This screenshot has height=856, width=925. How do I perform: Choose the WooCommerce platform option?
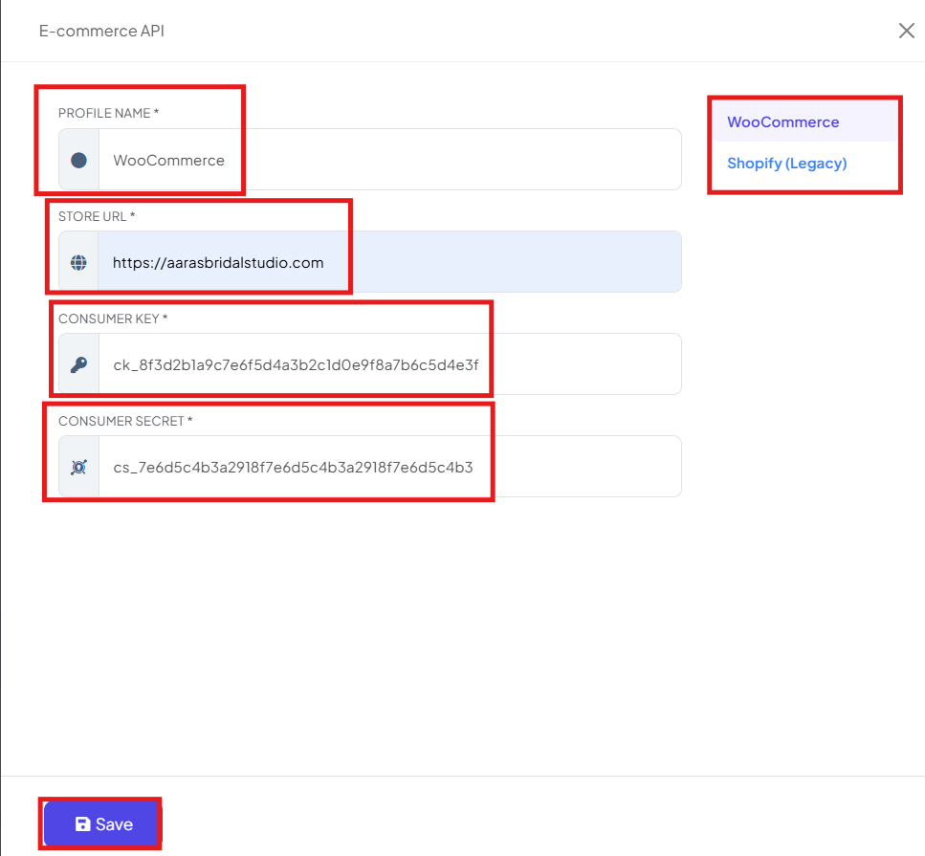805,121
